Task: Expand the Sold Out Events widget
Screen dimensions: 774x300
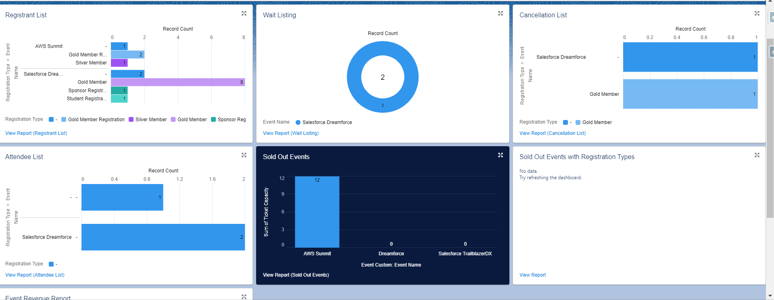Action: pos(501,155)
